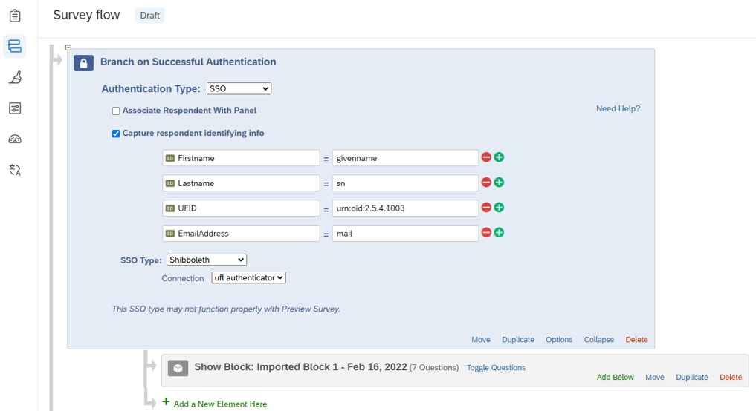The width and height of the screenshot is (756, 411).
Task: Open the Builder clipboard icon in sidebar
Action: 15,16
